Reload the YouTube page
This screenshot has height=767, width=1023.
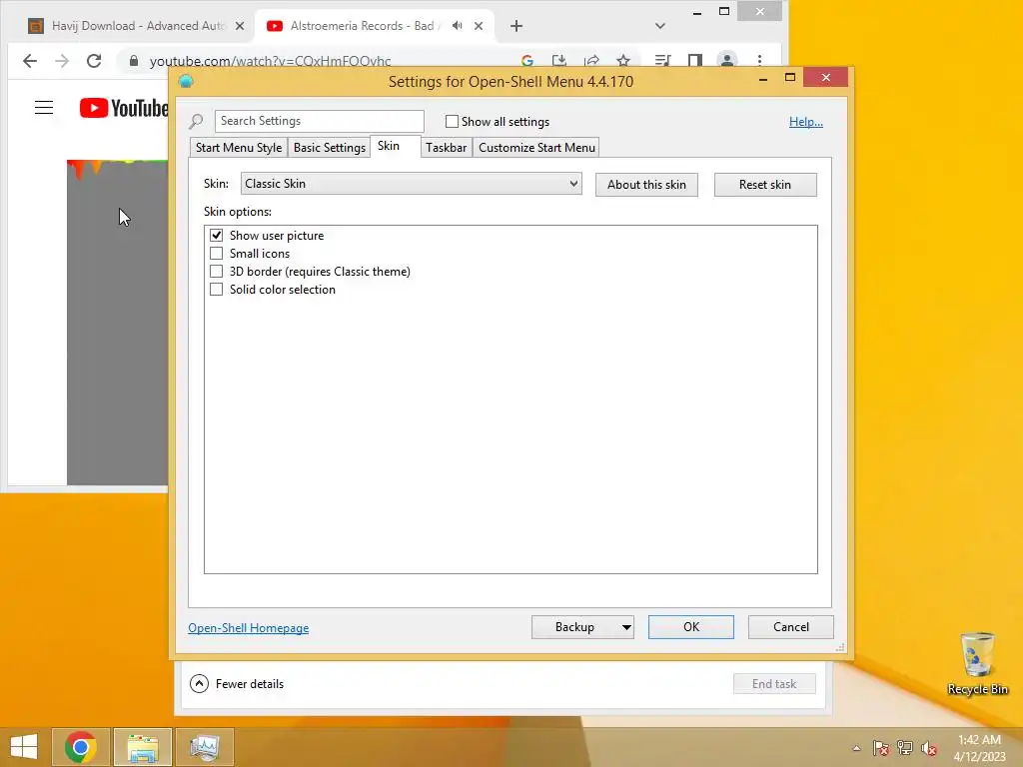point(94,61)
